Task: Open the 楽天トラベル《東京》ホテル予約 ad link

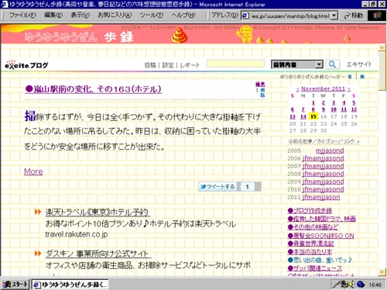Action: pos(98,212)
